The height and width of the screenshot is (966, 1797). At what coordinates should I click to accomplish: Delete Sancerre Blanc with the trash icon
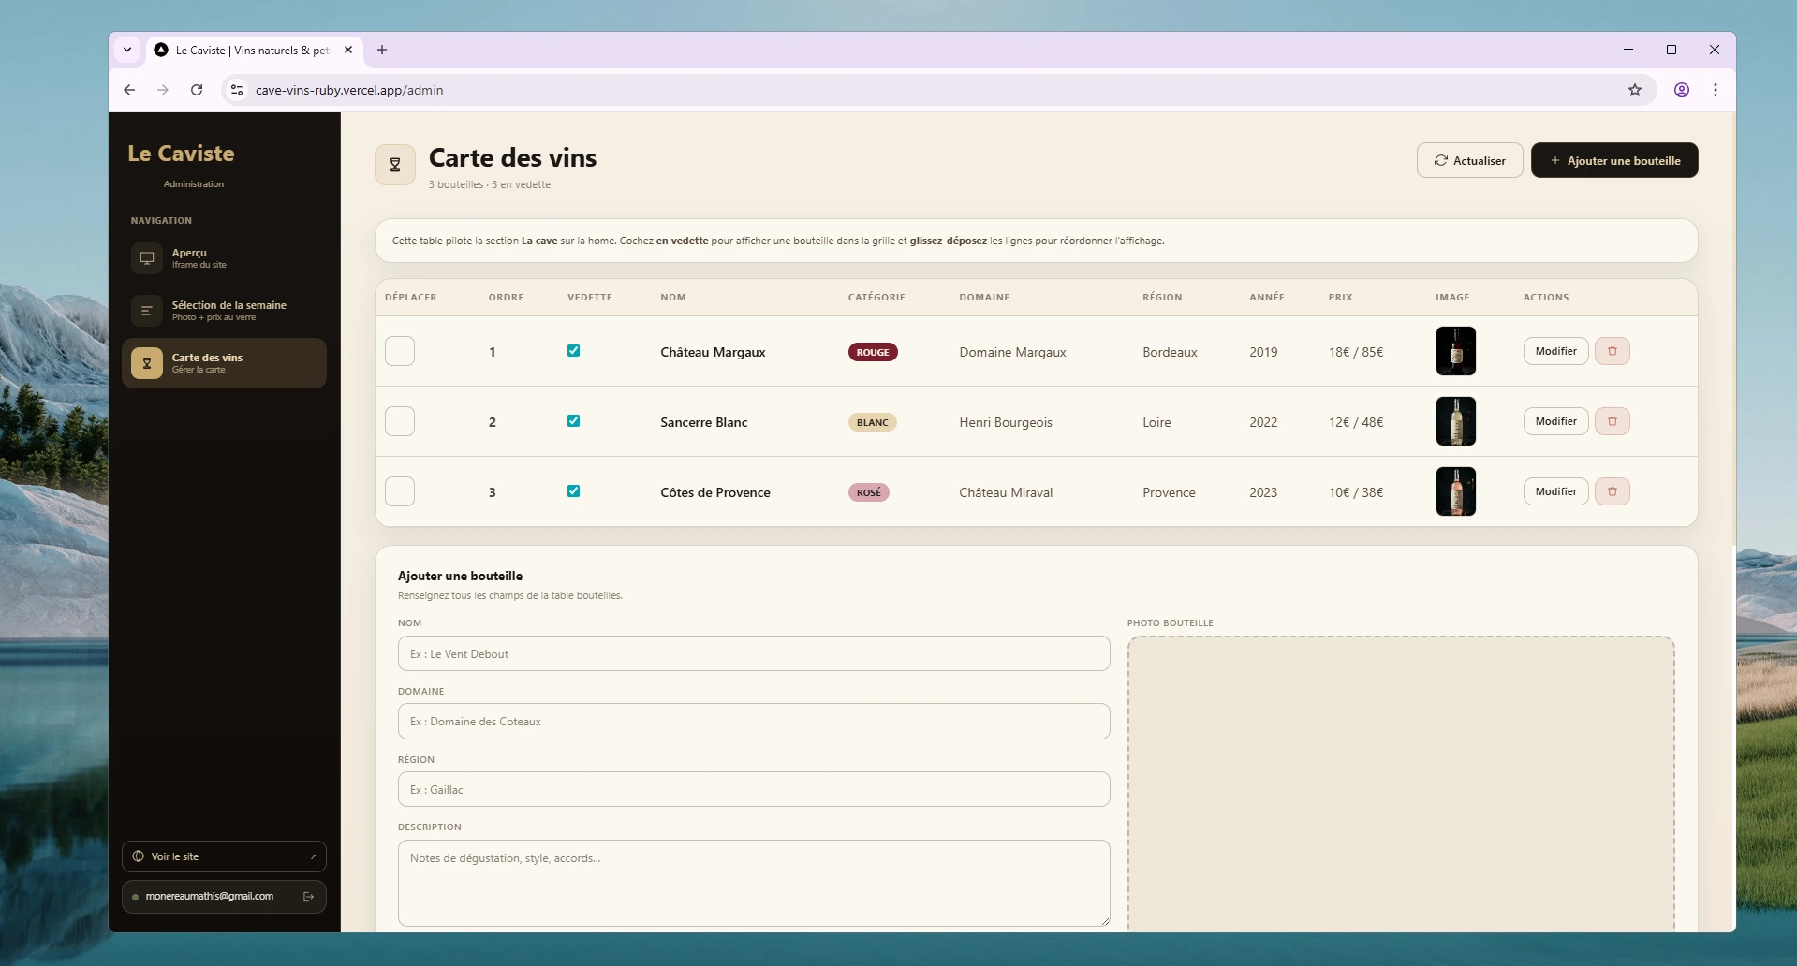click(1612, 420)
